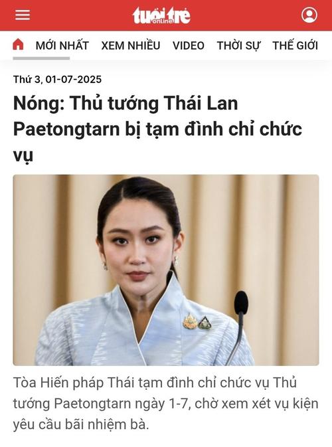
Task: Open the VIDEO section tab
Action: 189,46
